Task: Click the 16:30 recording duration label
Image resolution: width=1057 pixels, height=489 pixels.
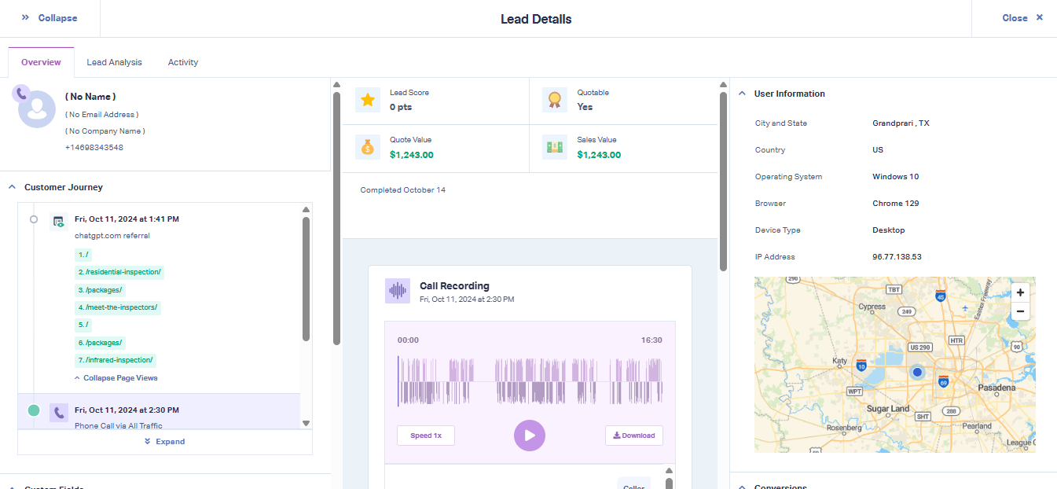Action: pyautogui.click(x=651, y=340)
